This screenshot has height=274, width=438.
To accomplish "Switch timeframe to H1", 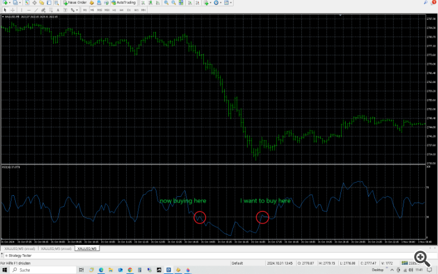I will pyautogui.click(x=114, y=10).
